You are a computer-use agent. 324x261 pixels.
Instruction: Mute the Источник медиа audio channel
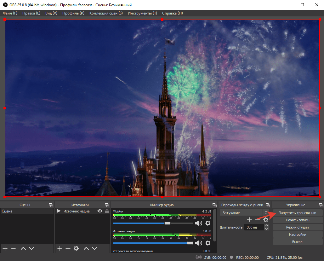coord(199,243)
